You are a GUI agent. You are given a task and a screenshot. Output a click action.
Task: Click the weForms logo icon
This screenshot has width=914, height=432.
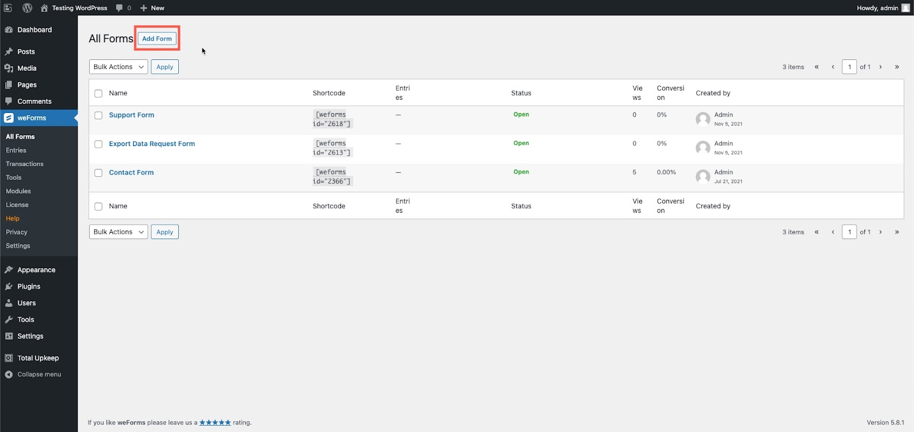coord(9,118)
